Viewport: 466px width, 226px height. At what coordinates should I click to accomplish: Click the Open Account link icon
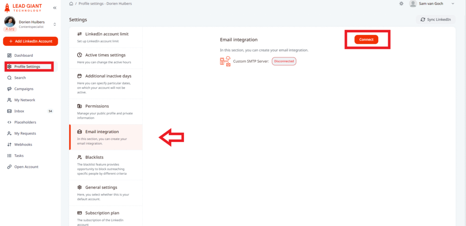pyautogui.click(x=10, y=167)
